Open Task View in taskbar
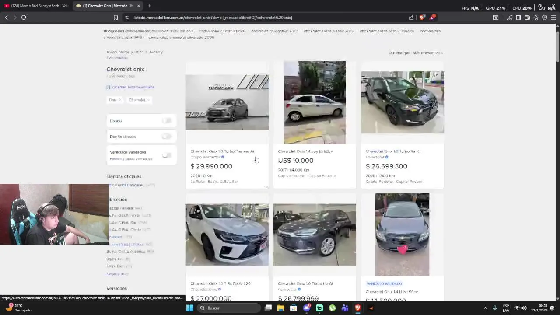 (x=268, y=308)
